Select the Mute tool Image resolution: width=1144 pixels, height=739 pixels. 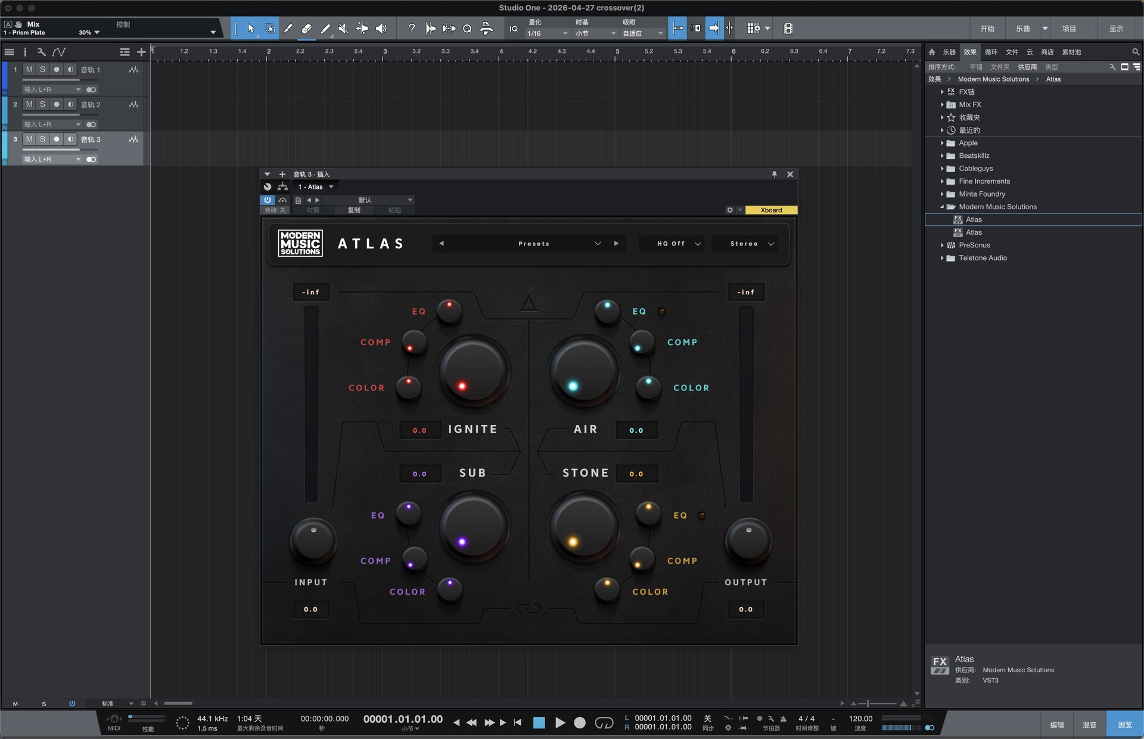click(344, 28)
